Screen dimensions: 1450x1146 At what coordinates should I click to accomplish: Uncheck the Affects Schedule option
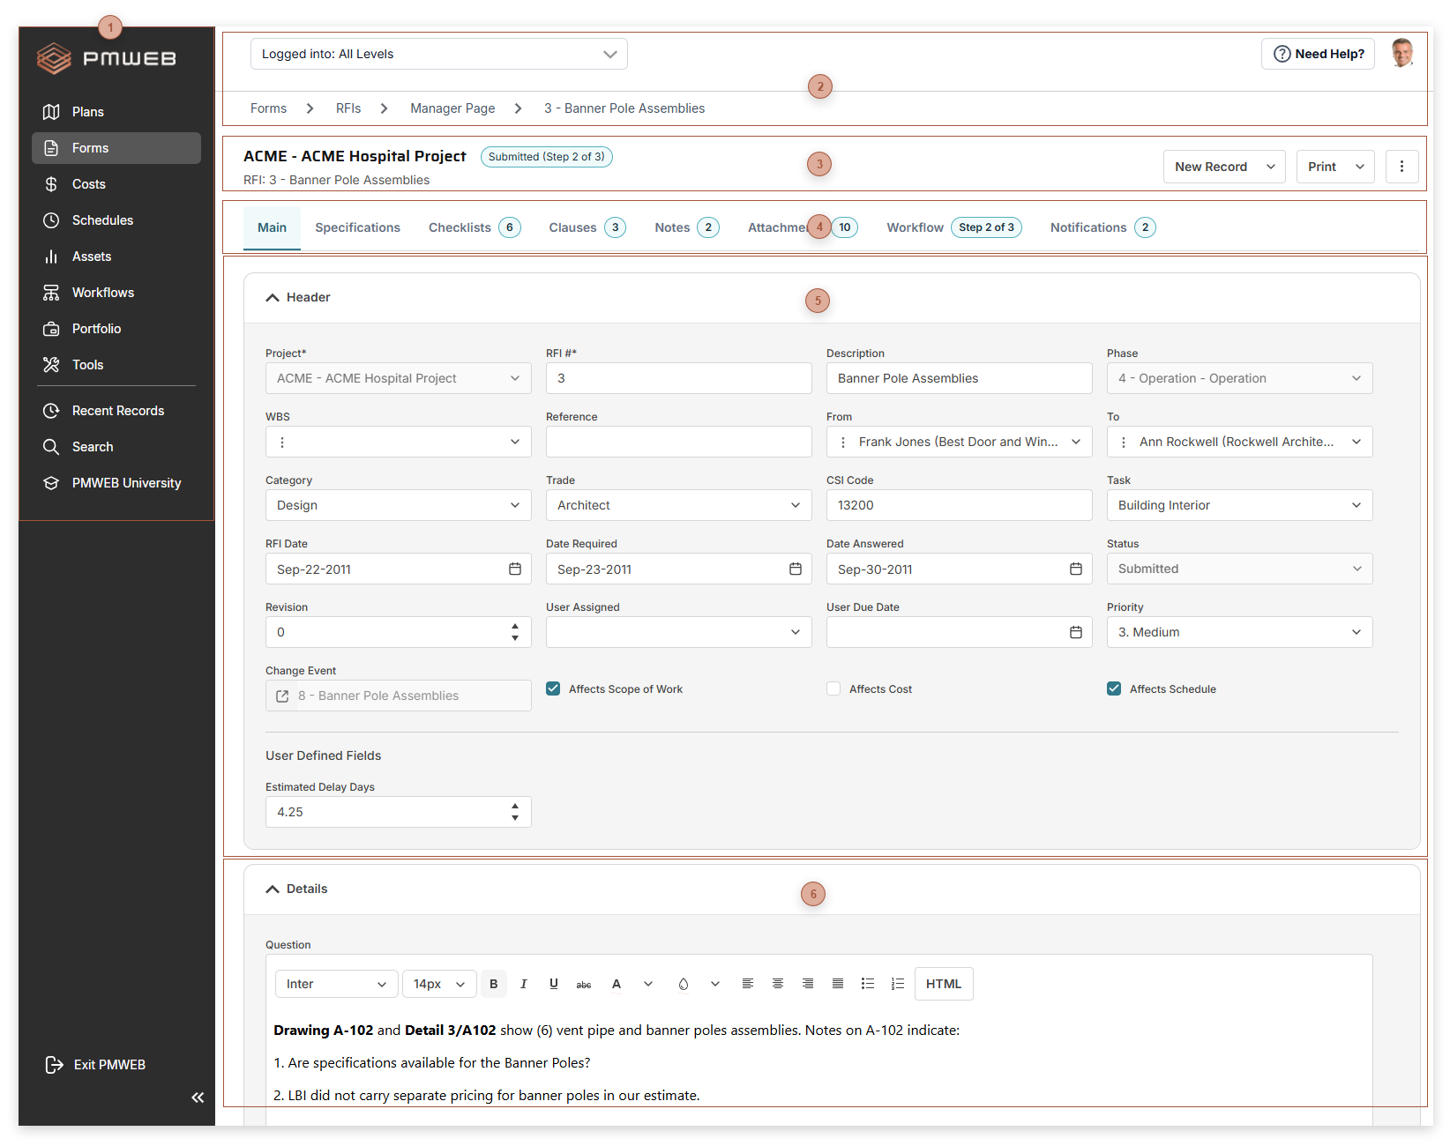click(1114, 688)
